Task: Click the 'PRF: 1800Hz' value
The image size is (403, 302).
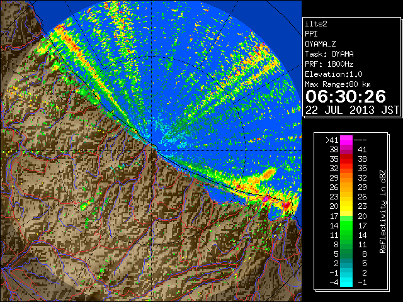Action: tap(329, 64)
